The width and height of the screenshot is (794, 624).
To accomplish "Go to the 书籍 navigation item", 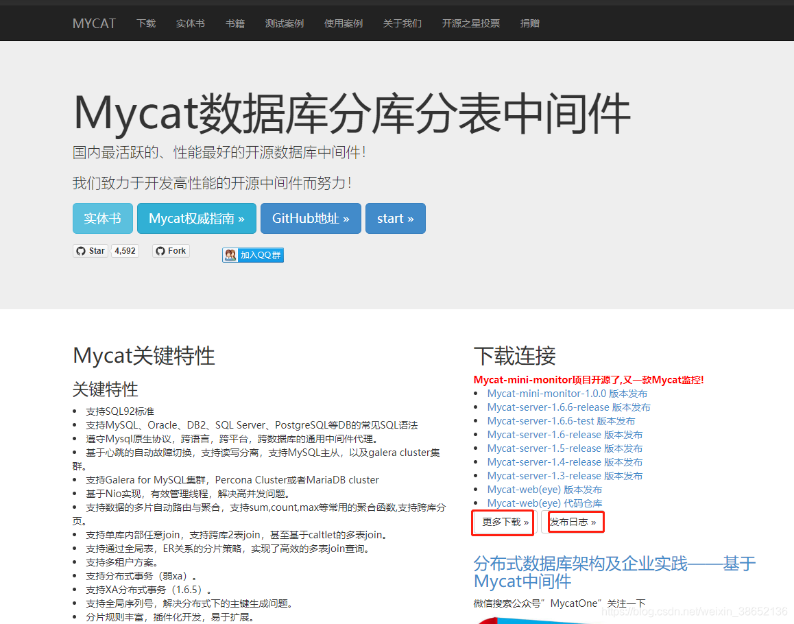I will [x=235, y=23].
